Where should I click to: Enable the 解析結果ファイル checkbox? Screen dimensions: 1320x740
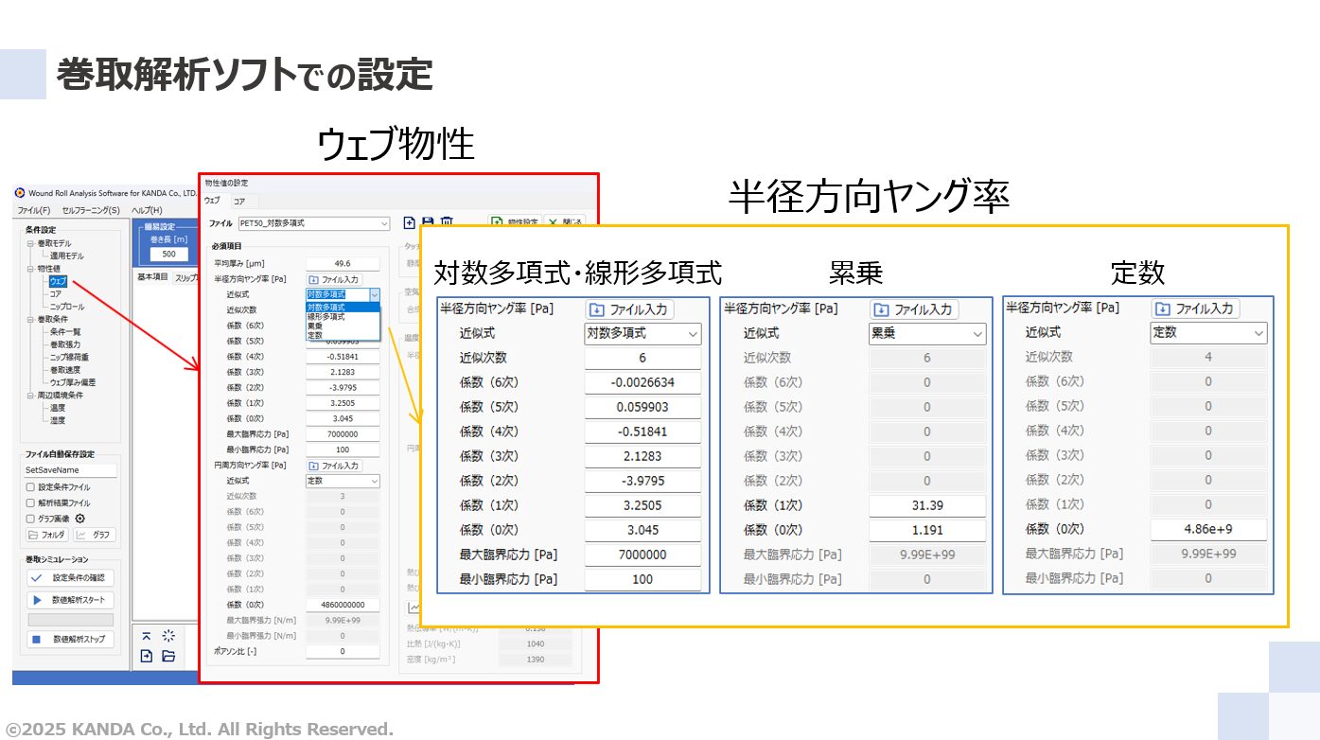click(x=29, y=502)
